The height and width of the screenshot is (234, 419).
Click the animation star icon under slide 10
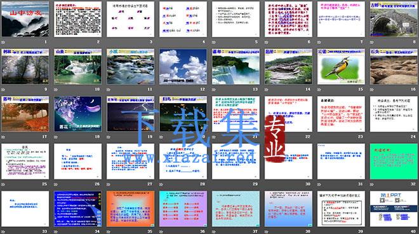tap(56, 90)
